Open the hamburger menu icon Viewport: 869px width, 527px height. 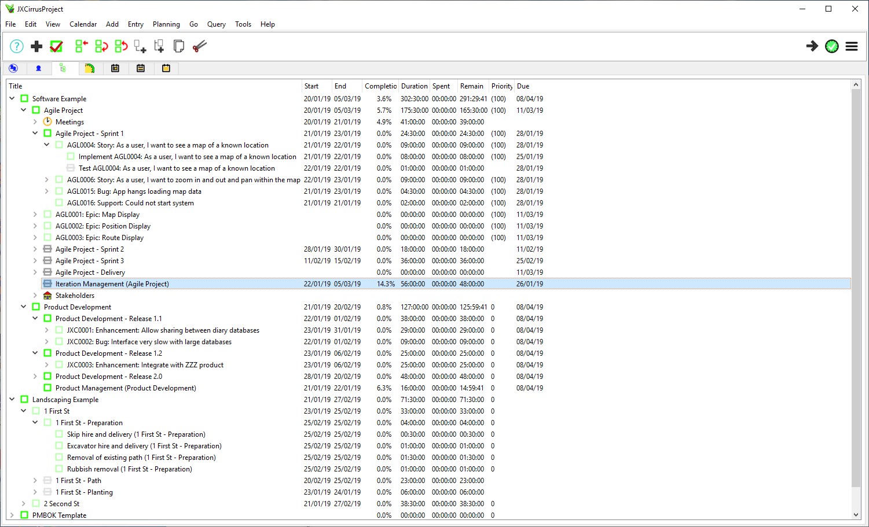click(852, 46)
